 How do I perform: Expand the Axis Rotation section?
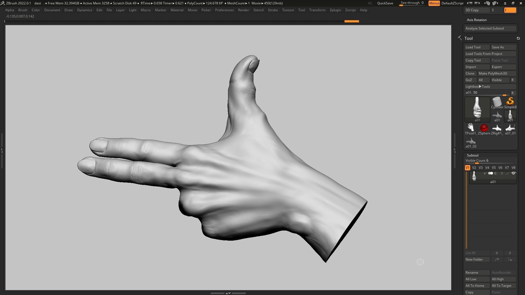[x=477, y=20]
